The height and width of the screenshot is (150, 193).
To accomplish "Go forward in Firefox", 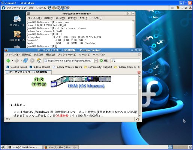I will tap(16, 61).
